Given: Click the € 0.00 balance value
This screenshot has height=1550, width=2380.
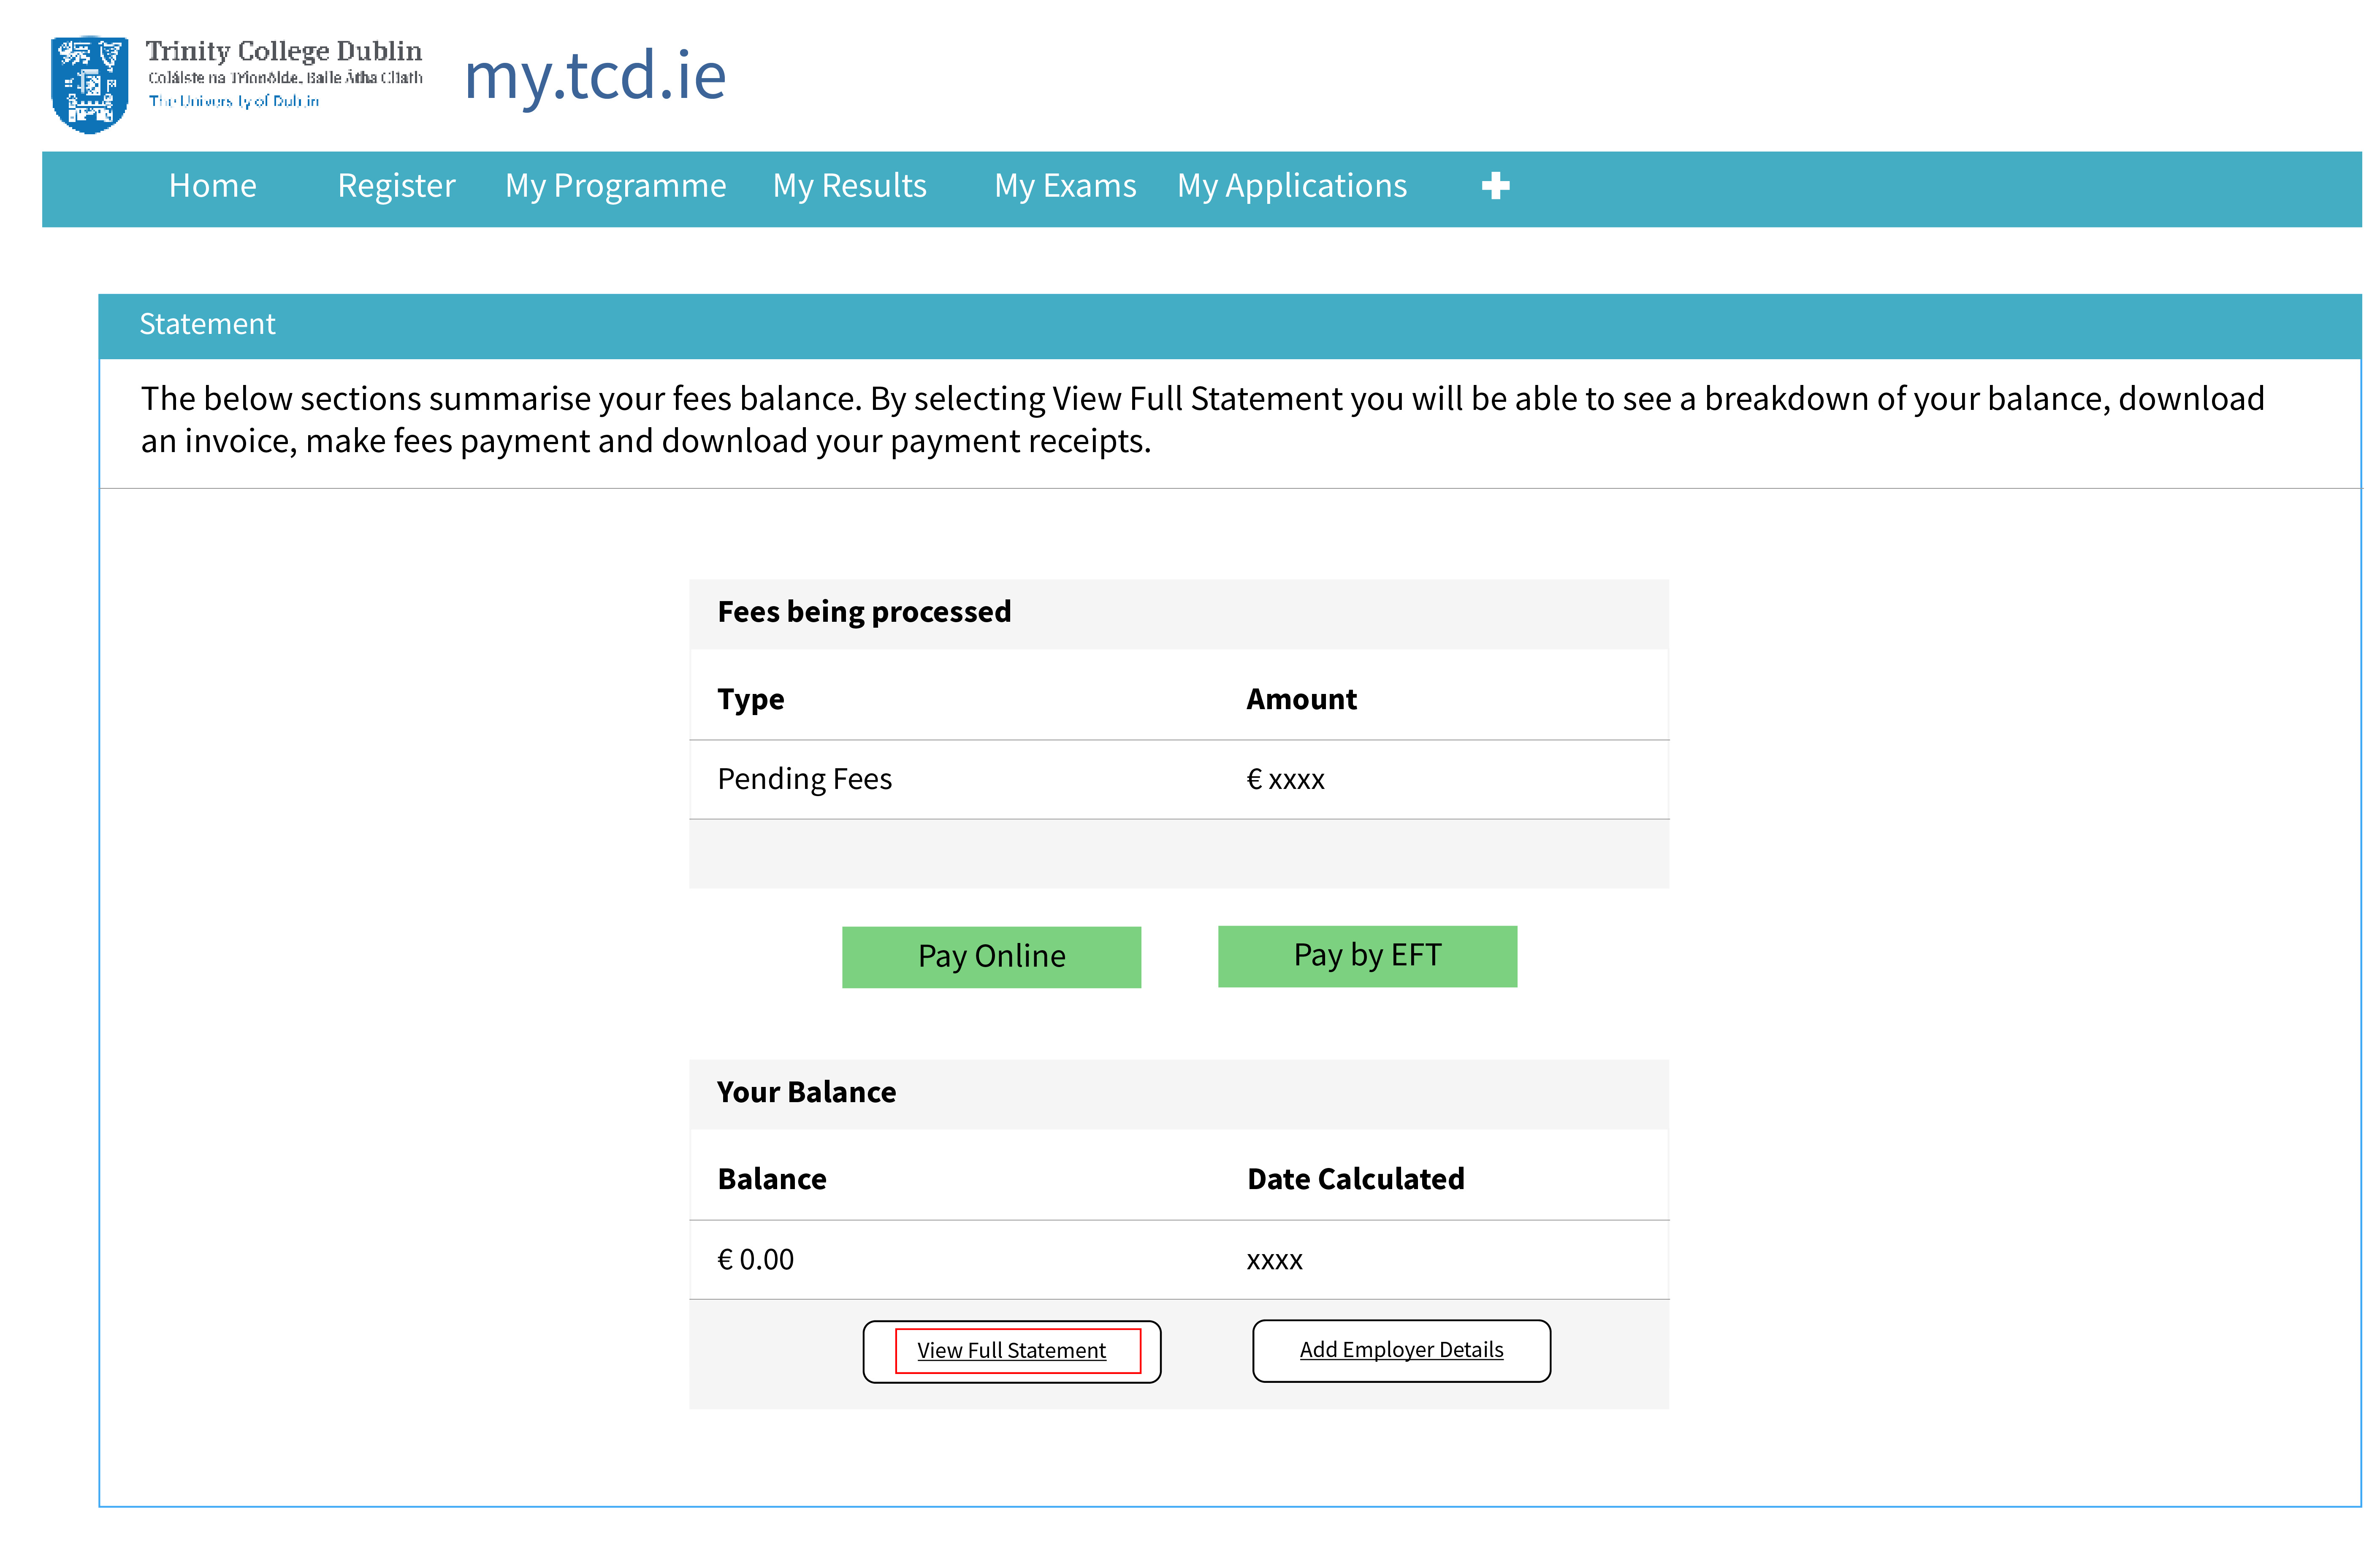Looking at the screenshot, I should 755,1260.
